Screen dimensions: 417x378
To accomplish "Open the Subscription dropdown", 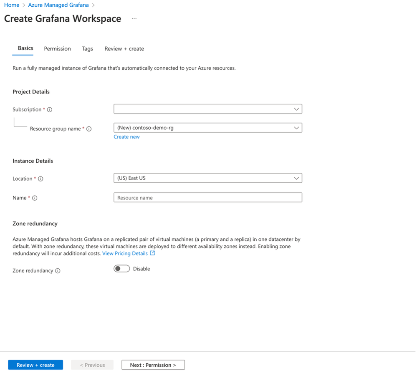I will click(x=208, y=109).
